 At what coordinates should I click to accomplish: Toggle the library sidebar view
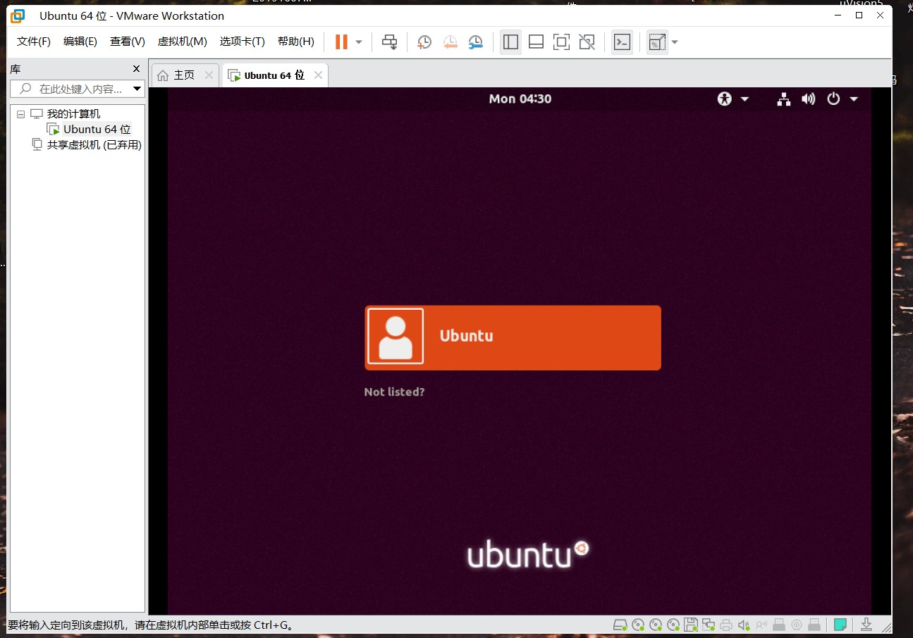click(510, 42)
